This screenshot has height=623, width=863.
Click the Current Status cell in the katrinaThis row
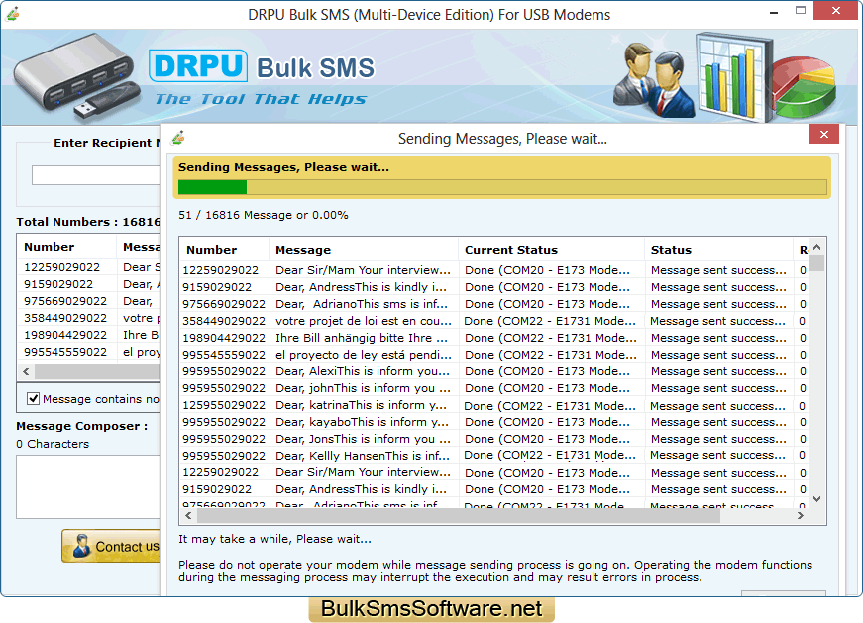pos(550,406)
